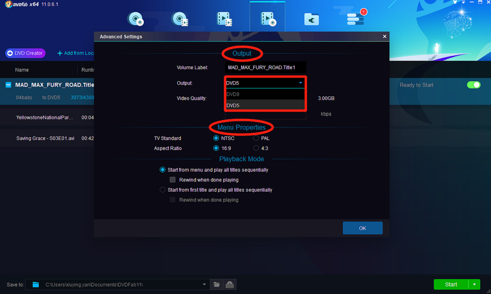Collapse the MAD_MAX_FURY_ROAD task entry
The image size is (491, 294).
pos(8,85)
